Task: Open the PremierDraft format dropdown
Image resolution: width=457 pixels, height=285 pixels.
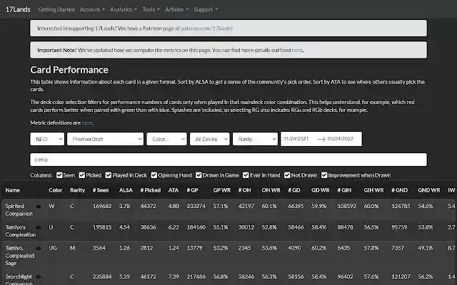Action: click(x=105, y=139)
